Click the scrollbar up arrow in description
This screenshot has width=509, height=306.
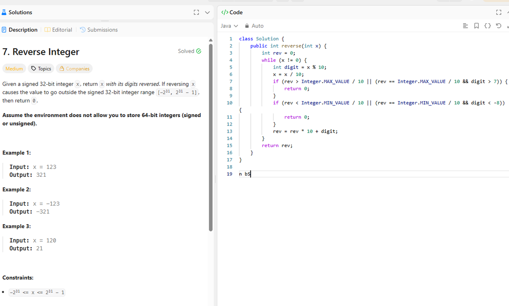(211, 39)
